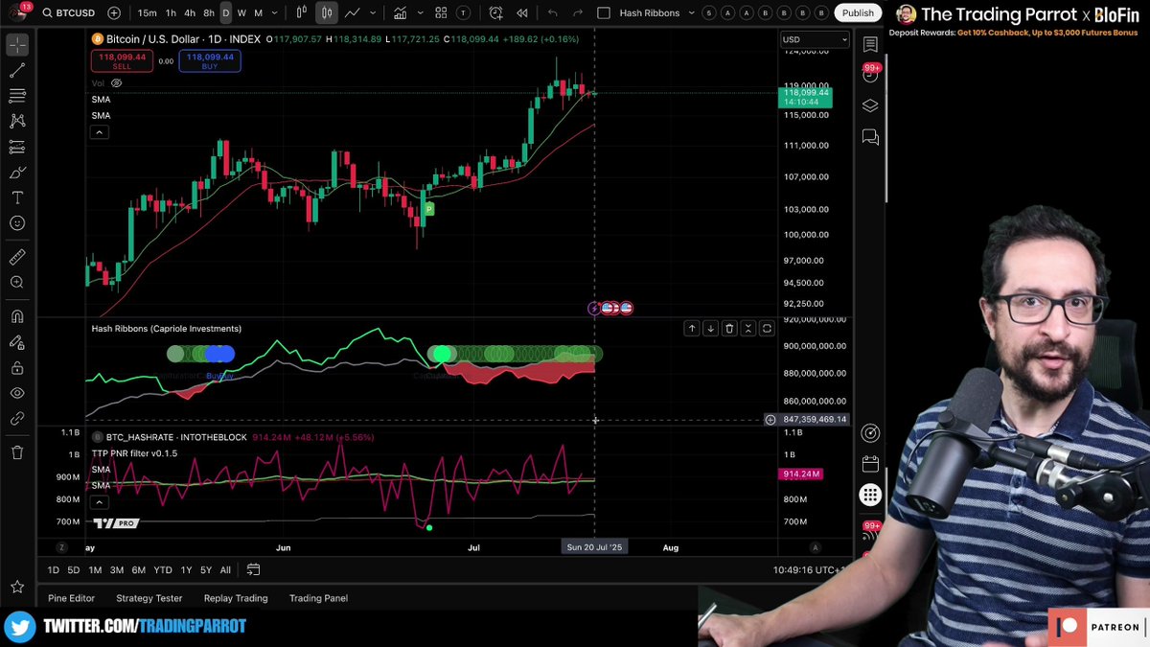This screenshot has width=1150, height=647.
Task: Select the candles chart style icon
Action: pyautogui.click(x=327, y=13)
